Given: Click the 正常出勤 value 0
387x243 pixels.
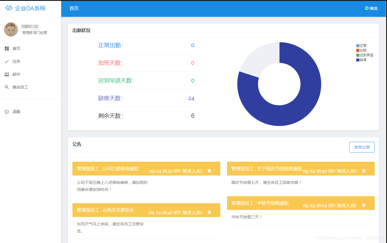Looking at the screenshot, I should pyautogui.click(x=193, y=45).
